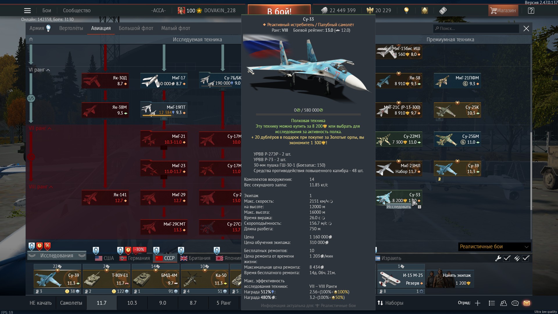Click the lightbulb marker above СССР
Viewport: 558px width, 314px height.
[x=156, y=250]
